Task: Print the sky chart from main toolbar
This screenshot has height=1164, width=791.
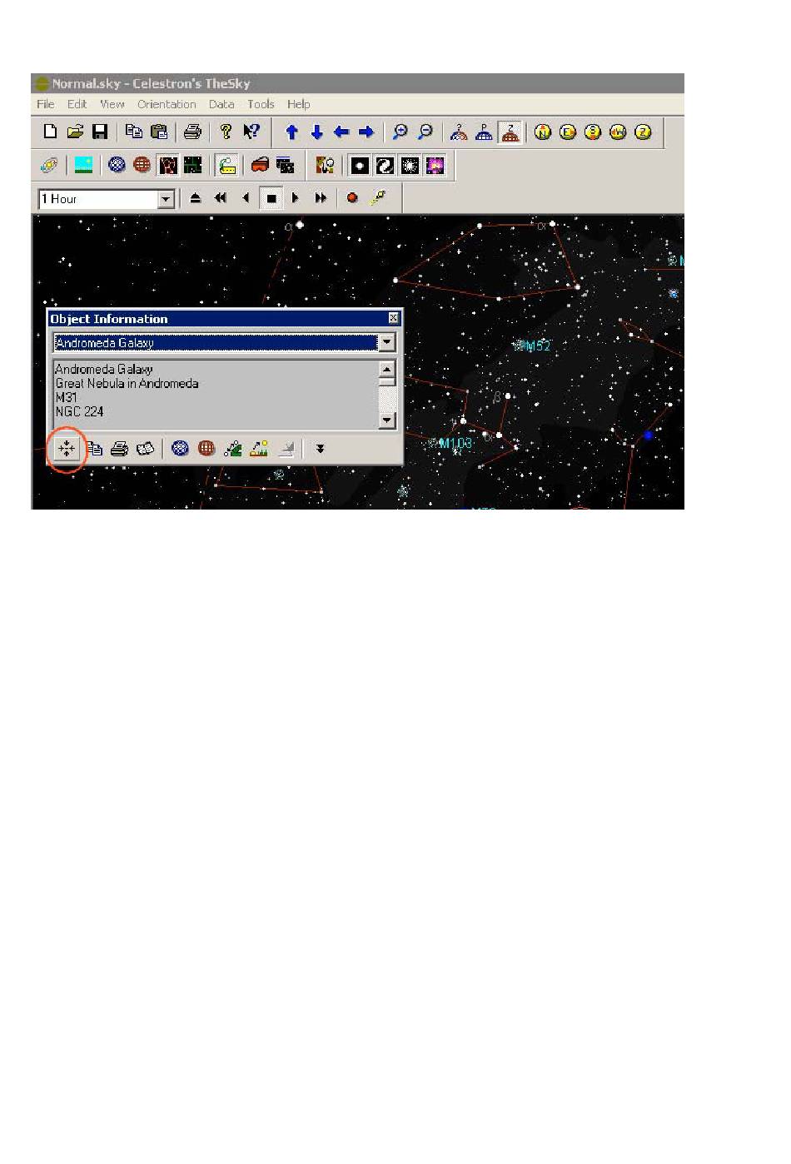Action: (192, 132)
